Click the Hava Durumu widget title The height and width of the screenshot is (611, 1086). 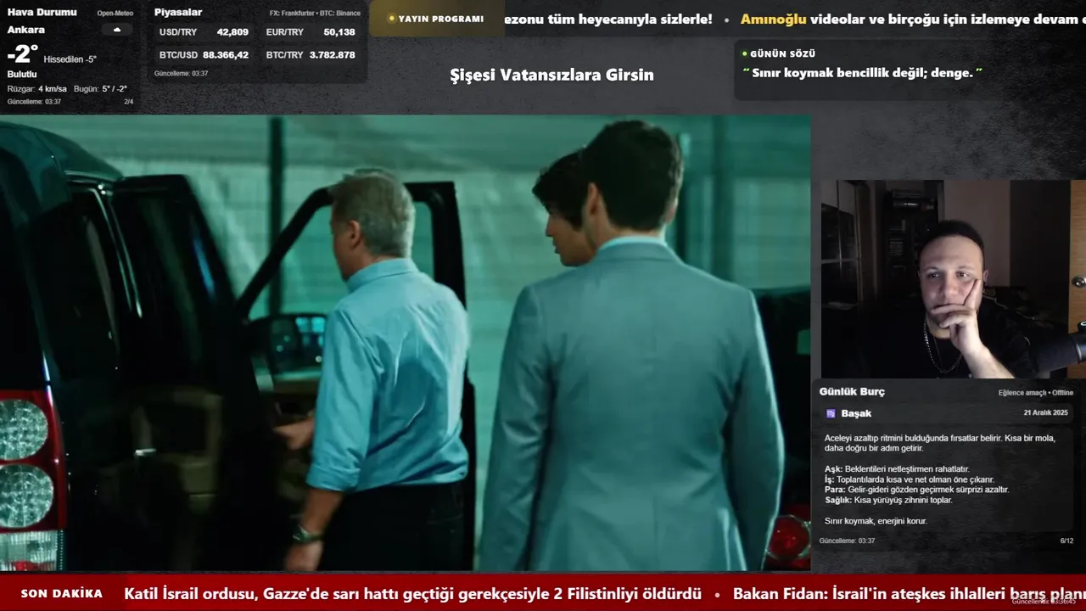(42, 12)
